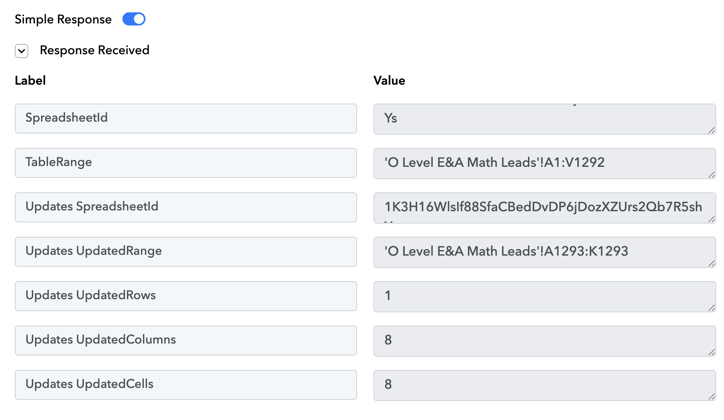This screenshot has height=420, width=724.
Task: Click the TableRange label field
Action: point(186,163)
